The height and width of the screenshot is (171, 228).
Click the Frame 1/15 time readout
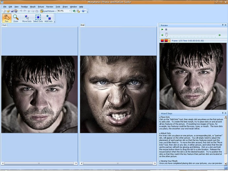[188, 41]
